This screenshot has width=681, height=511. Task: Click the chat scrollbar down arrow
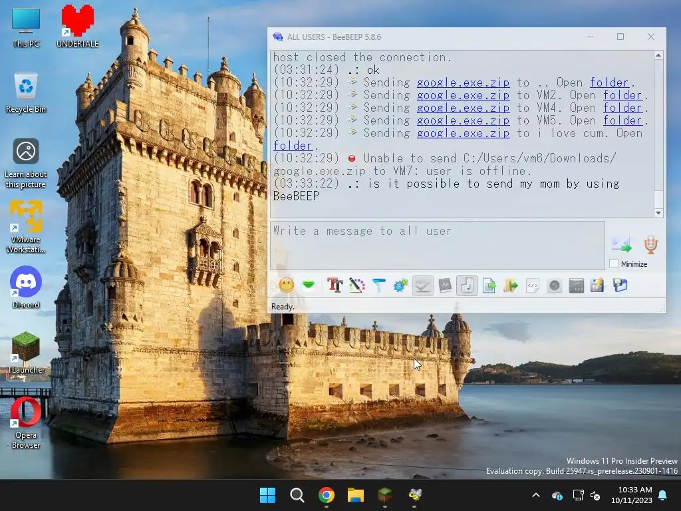click(658, 212)
